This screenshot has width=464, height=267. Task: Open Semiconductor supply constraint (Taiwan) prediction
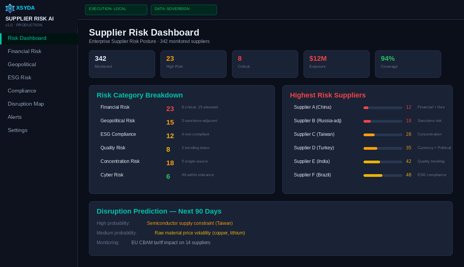click(190, 223)
